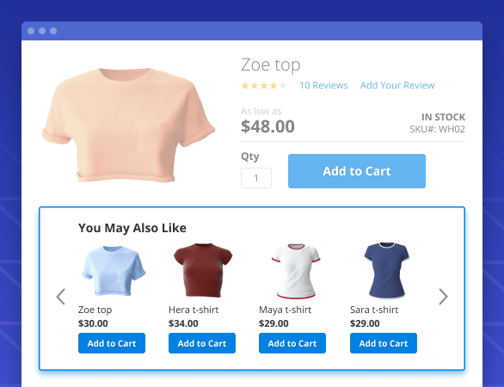Image resolution: width=504 pixels, height=387 pixels.
Task: Click the star rating icons
Action: pyautogui.click(x=264, y=86)
